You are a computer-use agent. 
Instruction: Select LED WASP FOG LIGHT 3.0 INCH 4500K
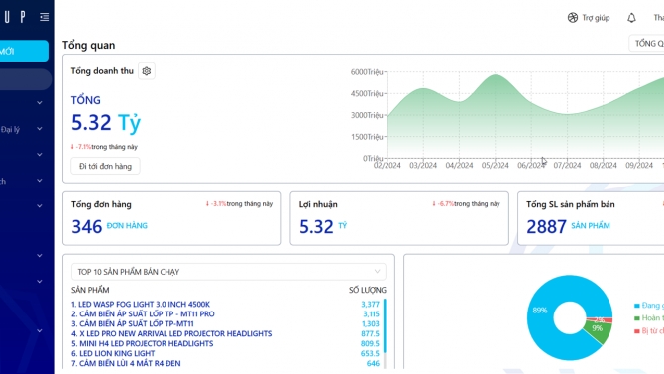(141, 304)
